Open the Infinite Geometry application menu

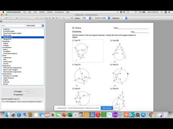point(14,12)
